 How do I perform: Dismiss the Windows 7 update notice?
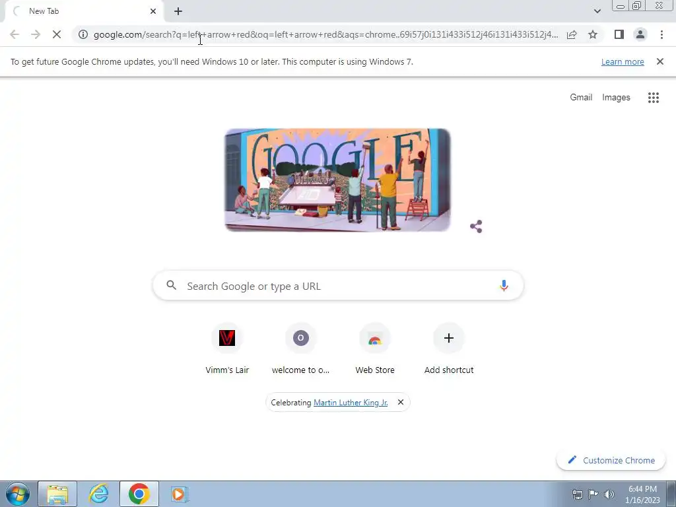(659, 61)
